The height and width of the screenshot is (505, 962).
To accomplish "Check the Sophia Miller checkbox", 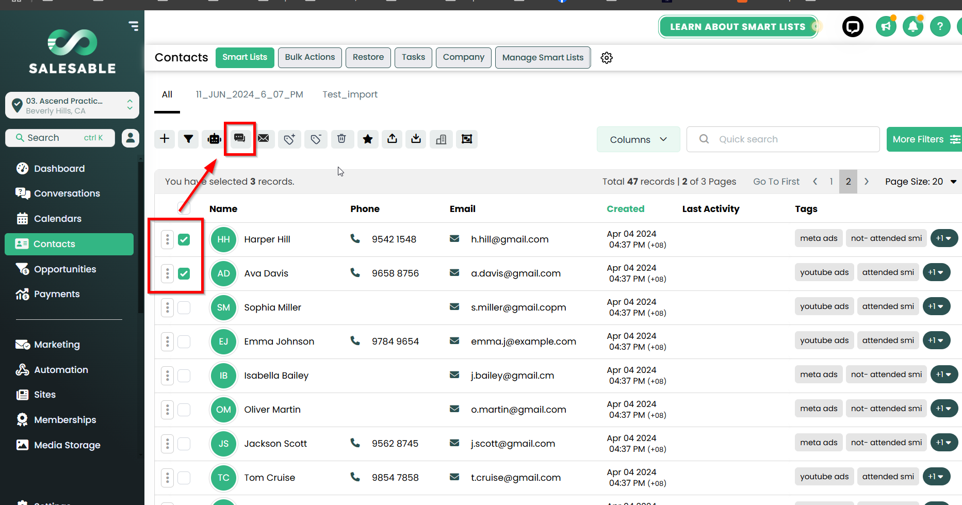I will pyautogui.click(x=184, y=307).
